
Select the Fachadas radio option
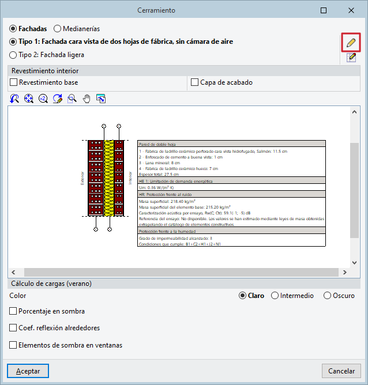tap(28, 29)
